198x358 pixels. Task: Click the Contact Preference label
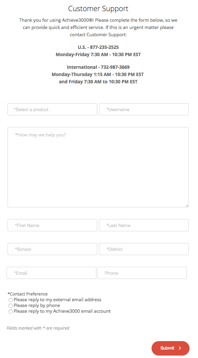27,294
